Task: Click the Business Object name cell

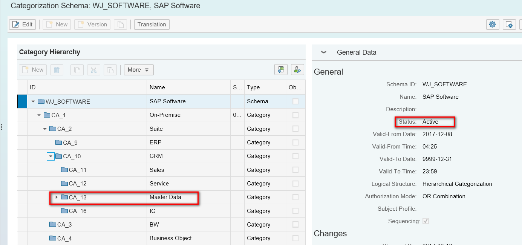Action: coord(189,238)
